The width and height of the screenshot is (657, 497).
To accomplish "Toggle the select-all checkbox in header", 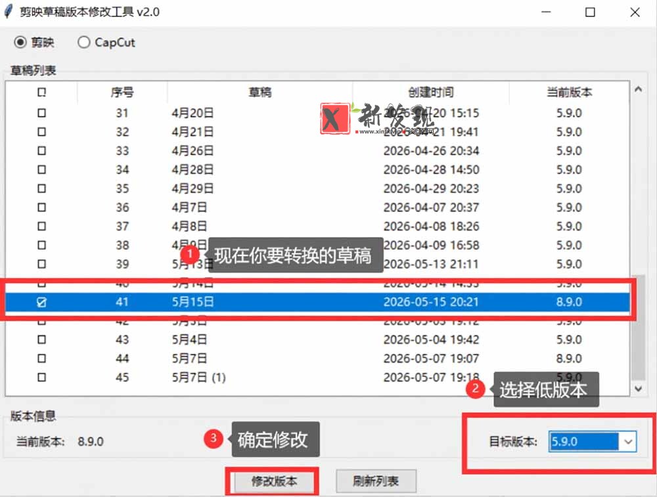I will click(x=41, y=92).
